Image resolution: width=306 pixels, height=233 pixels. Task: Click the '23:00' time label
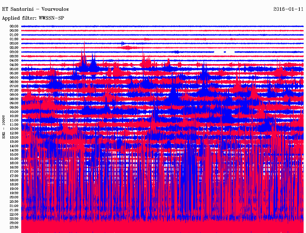click(x=14, y=223)
